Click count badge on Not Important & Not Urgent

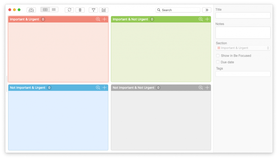158,88
